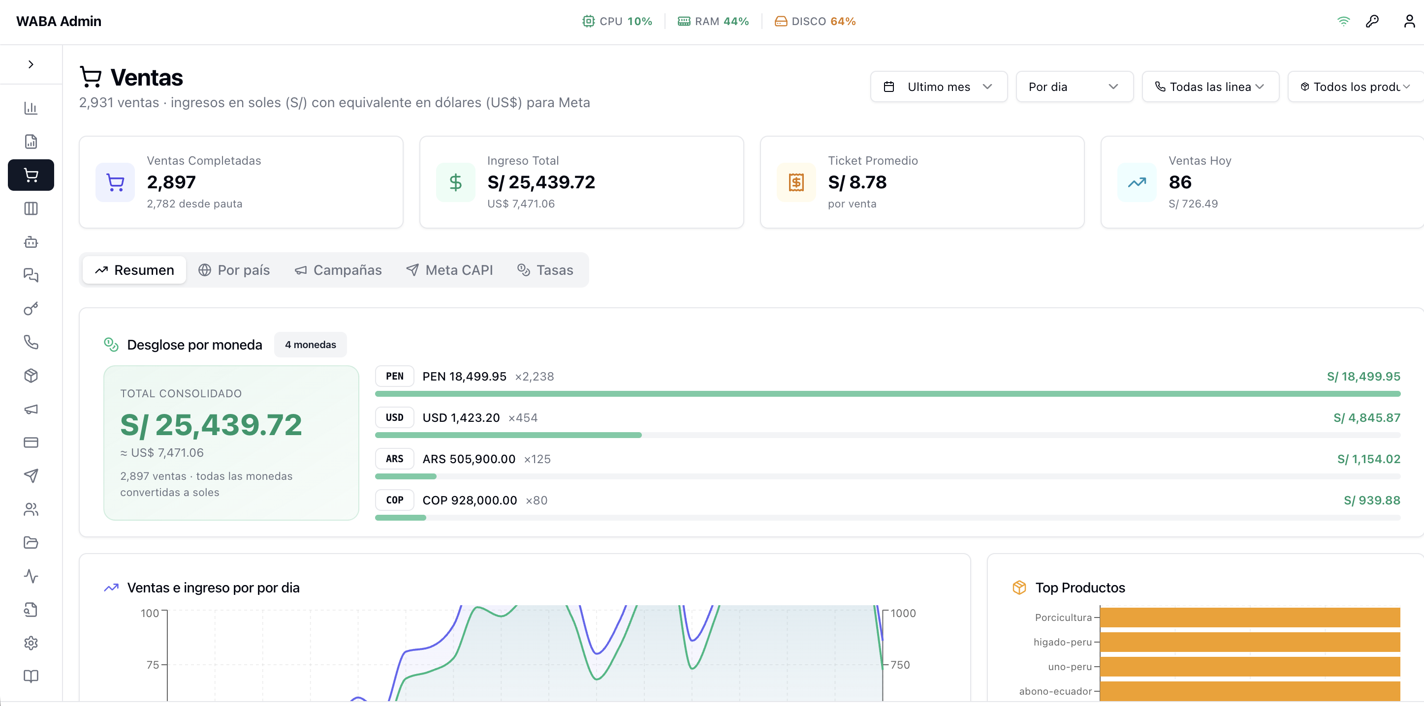
Task: Switch to the Campañas tab
Action: click(x=338, y=270)
